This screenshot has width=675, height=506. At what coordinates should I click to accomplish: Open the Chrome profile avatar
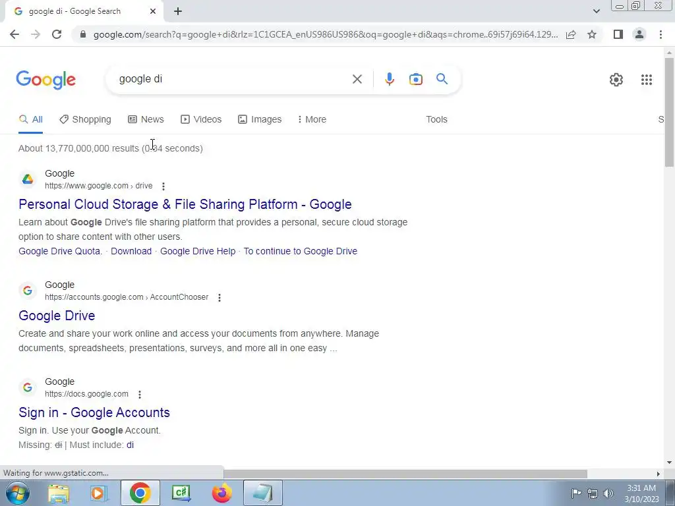[x=639, y=34]
